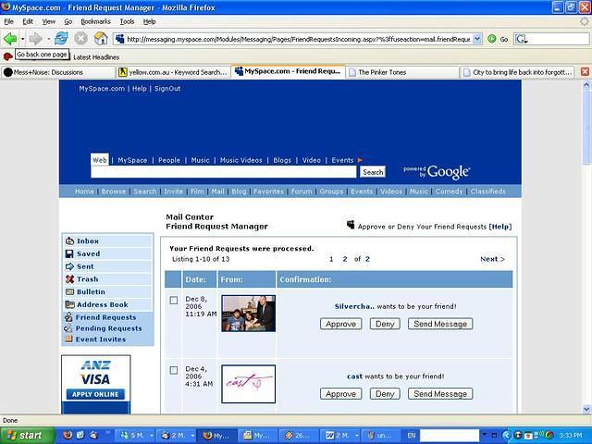Open the Saved messages folder
This screenshot has width=592, height=444.
(x=88, y=253)
